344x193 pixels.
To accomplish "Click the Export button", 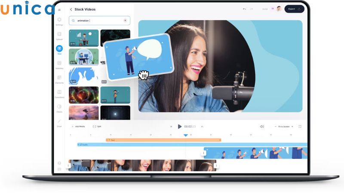I will click(x=294, y=9).
